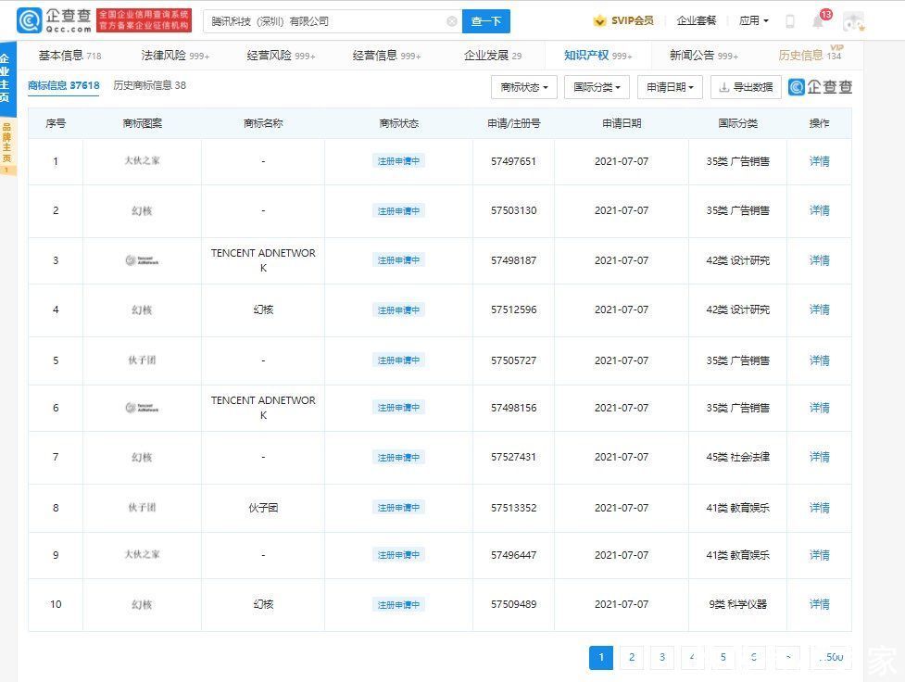
Task: Click the 申请日期 column header
Action: click(622, 123)
